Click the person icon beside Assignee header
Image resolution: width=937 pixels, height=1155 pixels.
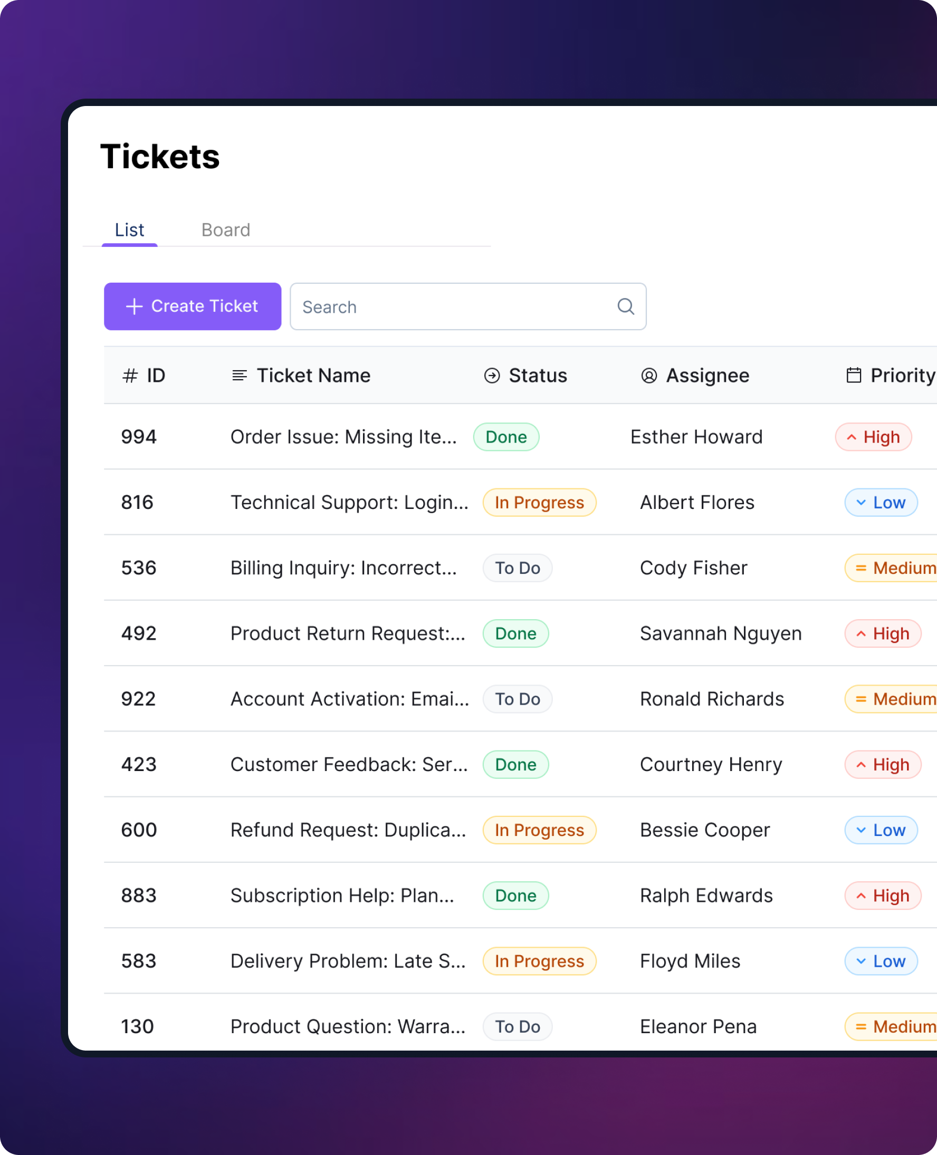649,376
